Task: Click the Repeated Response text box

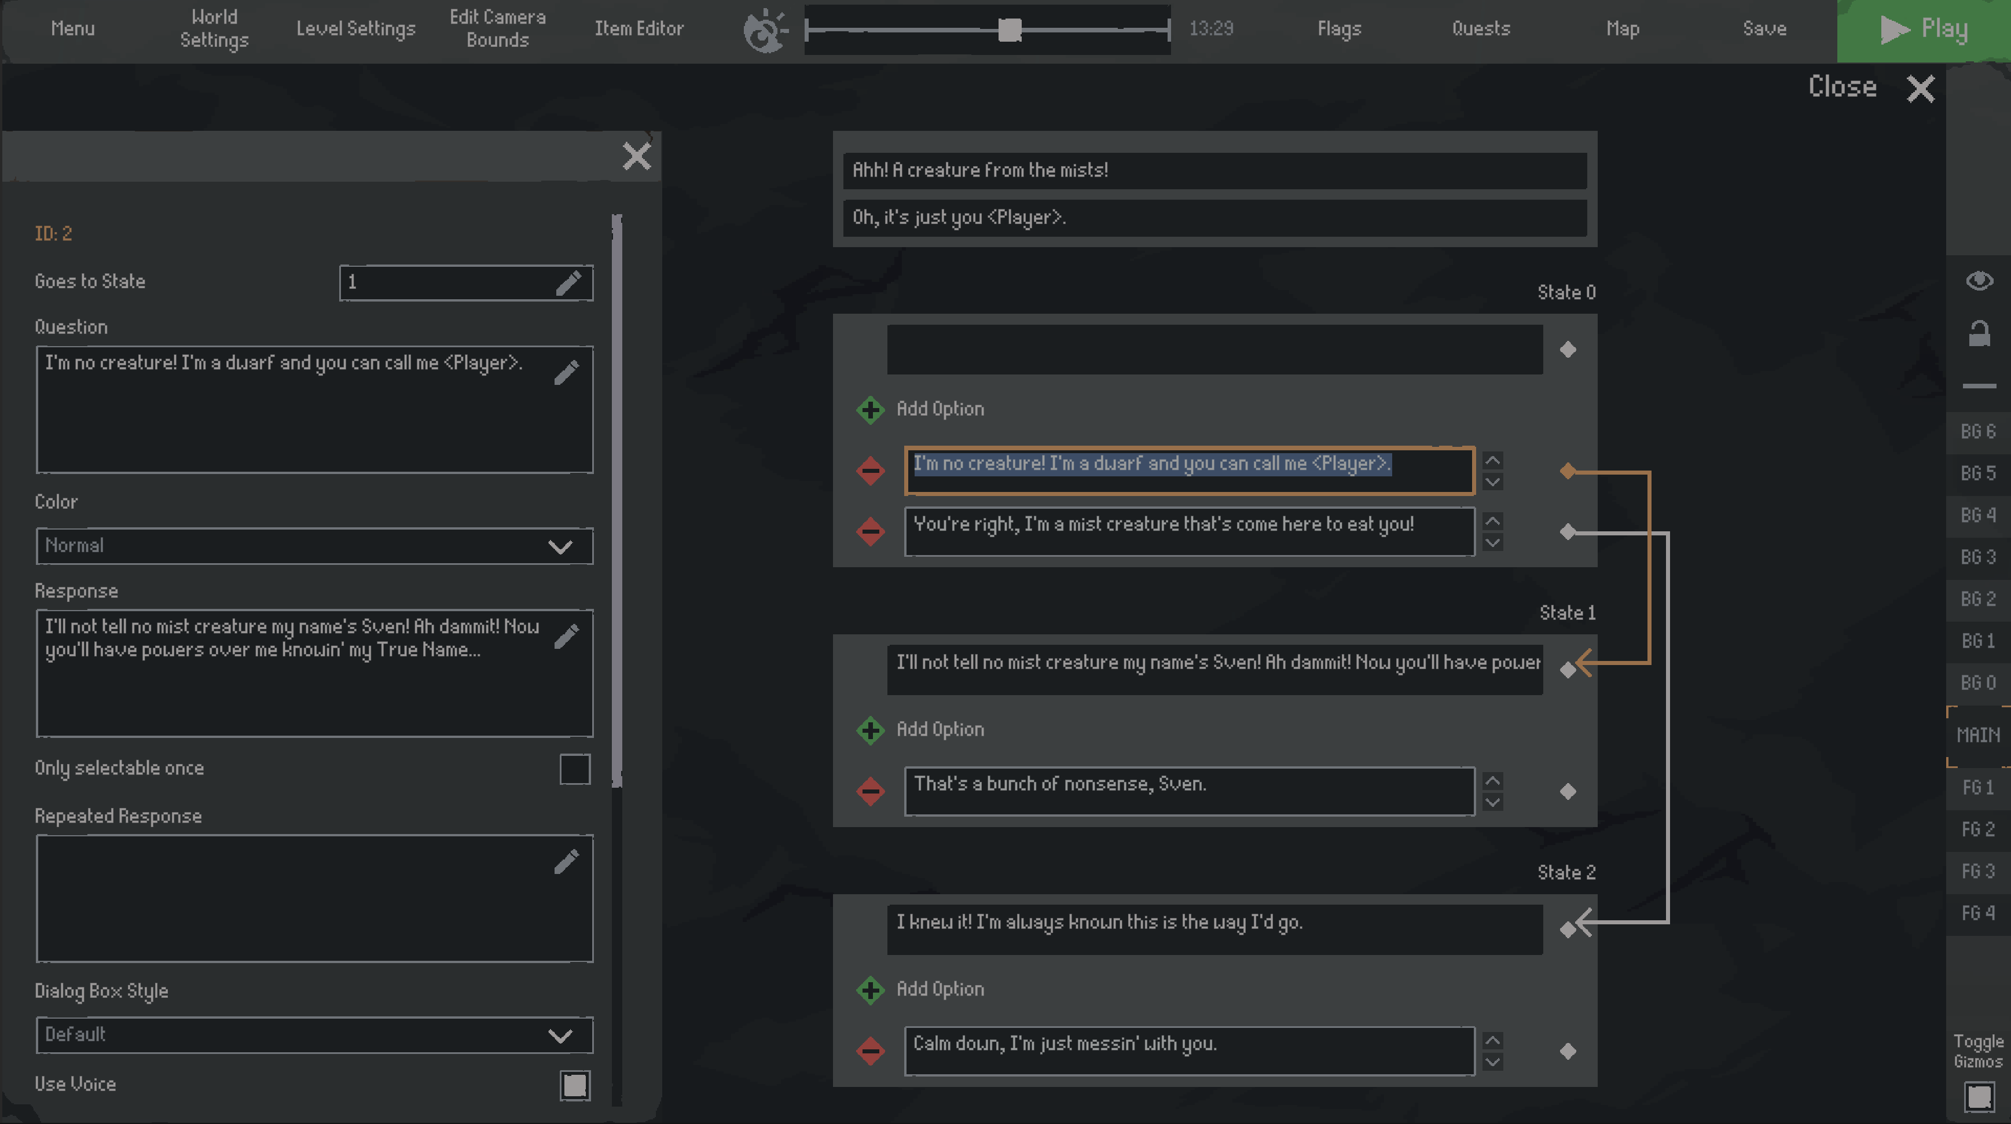Action: [314, 898]
